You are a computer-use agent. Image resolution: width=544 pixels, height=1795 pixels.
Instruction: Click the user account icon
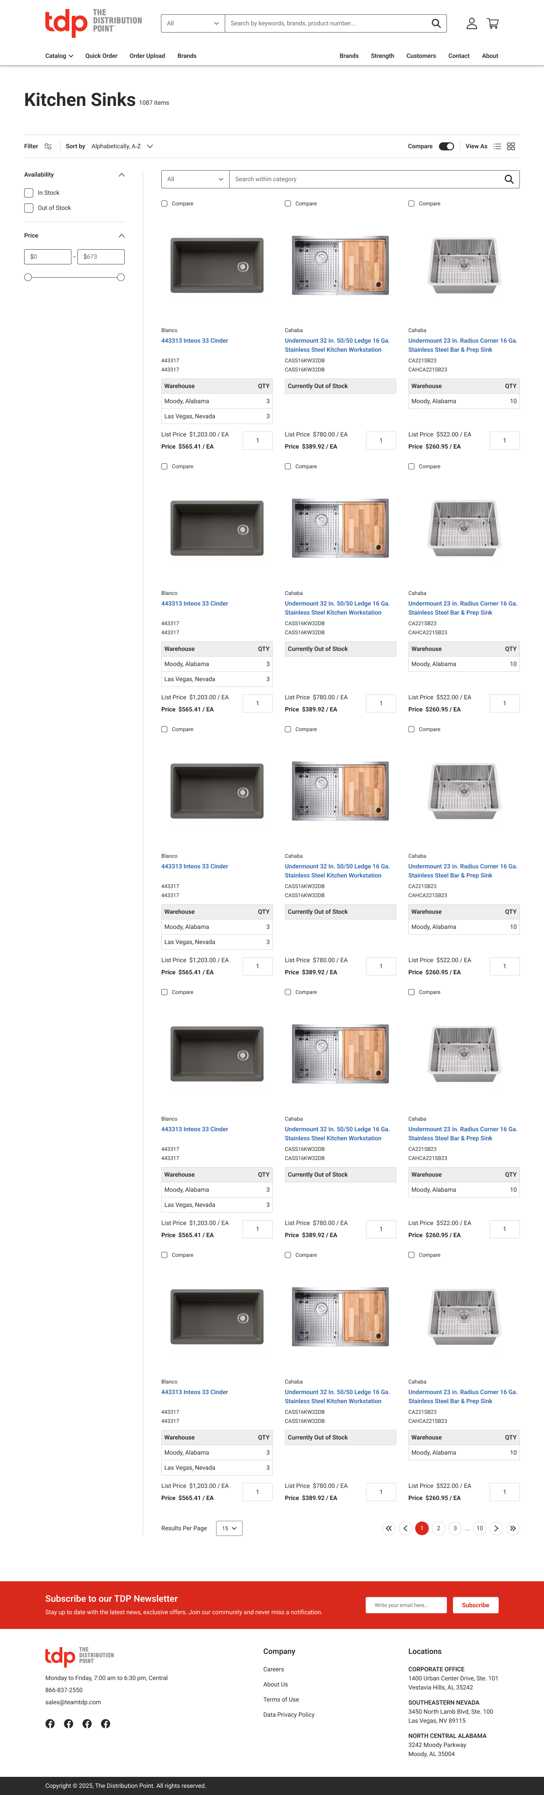471,24
